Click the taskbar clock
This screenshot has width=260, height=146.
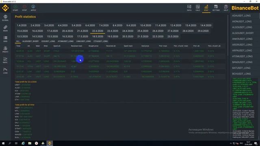[248, 143]
